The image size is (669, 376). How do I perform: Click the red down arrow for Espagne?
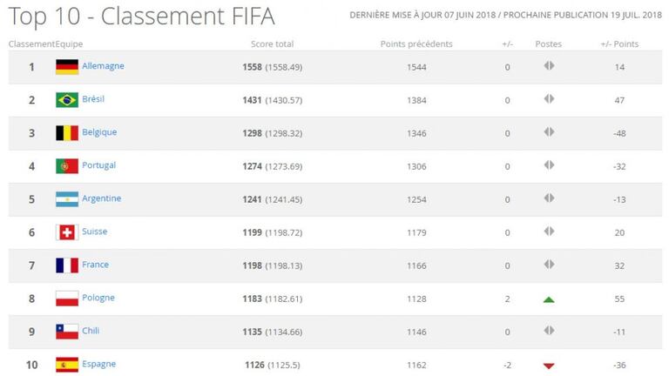point(548,366)
